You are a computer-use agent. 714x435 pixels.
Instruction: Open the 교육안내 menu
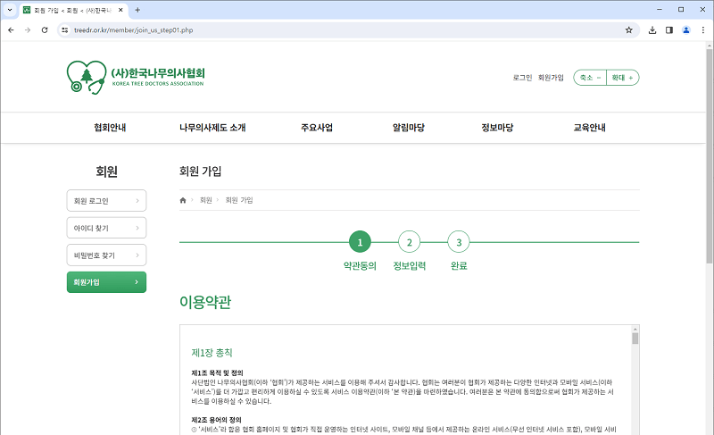[x=590, y=128]
